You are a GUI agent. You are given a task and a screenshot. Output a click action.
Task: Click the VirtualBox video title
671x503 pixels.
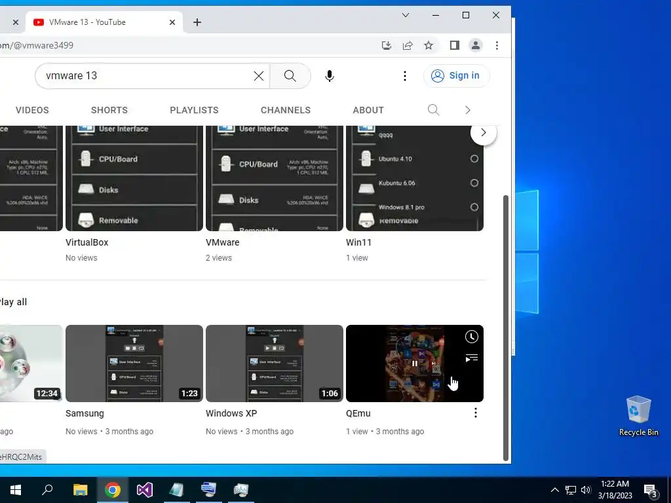(87, 242)
